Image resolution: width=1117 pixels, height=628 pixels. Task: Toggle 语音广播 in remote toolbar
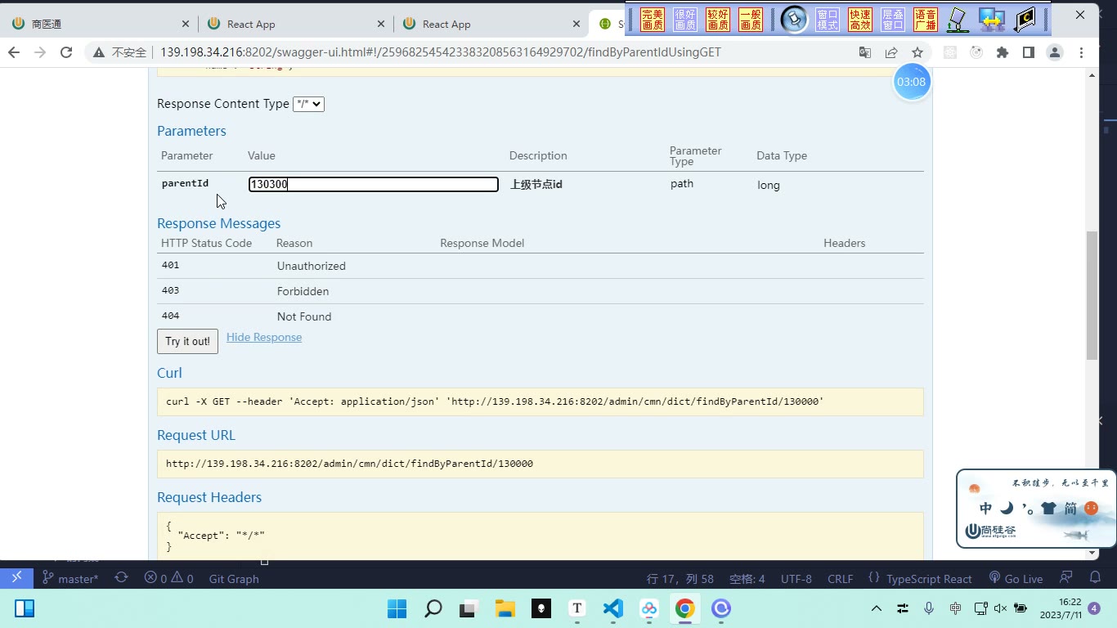click(x=926, y=20)
